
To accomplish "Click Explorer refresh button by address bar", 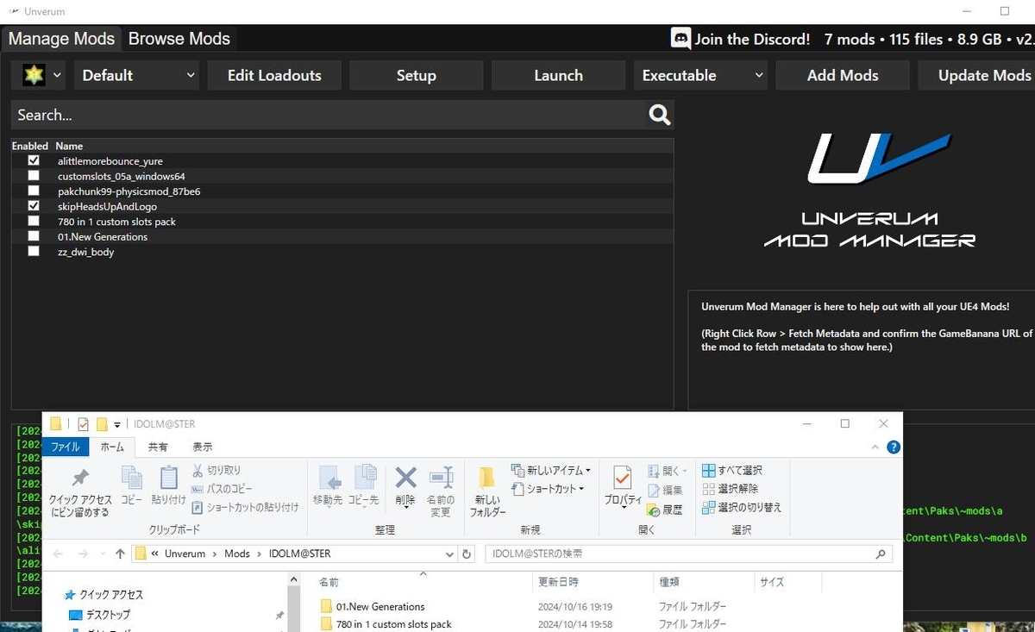I will click(467, 554).
